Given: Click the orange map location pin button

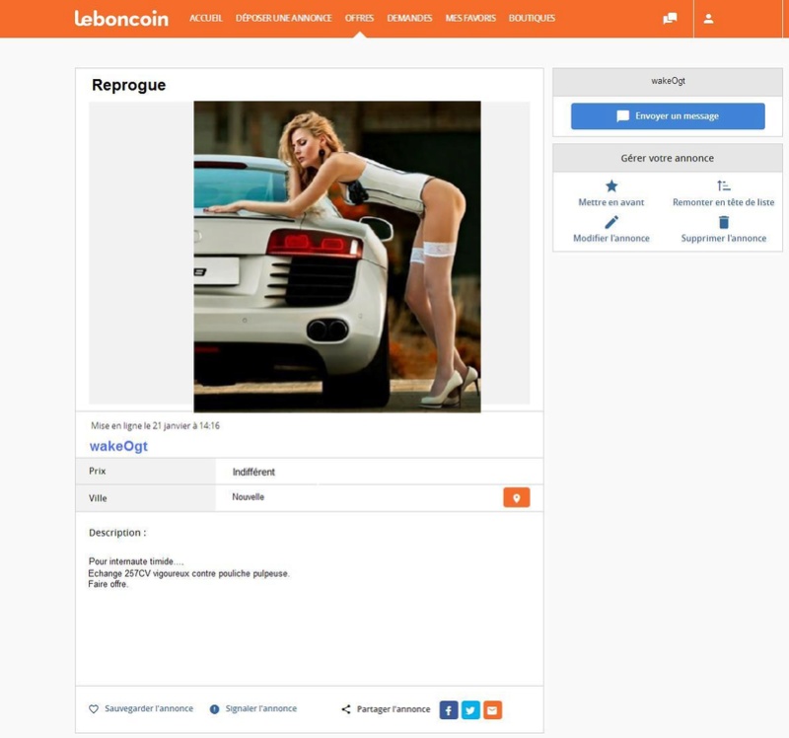Looking at the screenshot, I should pyautogui.click(x=516, y=498).
